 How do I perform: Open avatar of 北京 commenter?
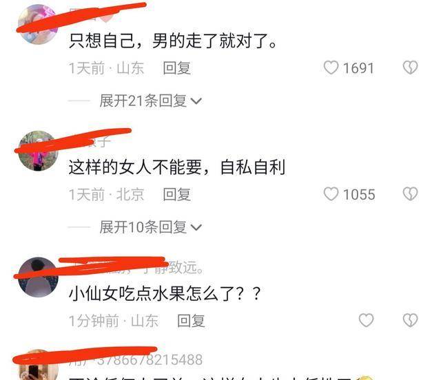point(38,151)
